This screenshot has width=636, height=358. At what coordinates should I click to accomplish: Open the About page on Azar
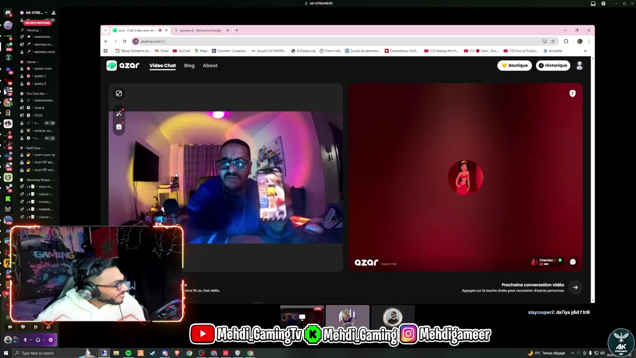tap(210, 66)
